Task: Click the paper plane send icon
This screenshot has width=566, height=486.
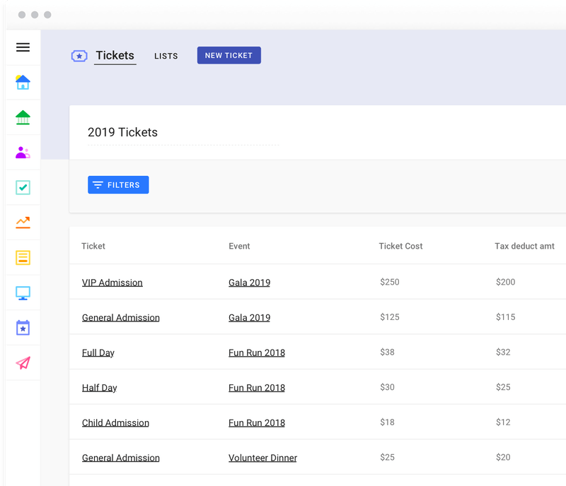Action: [23, 362]
